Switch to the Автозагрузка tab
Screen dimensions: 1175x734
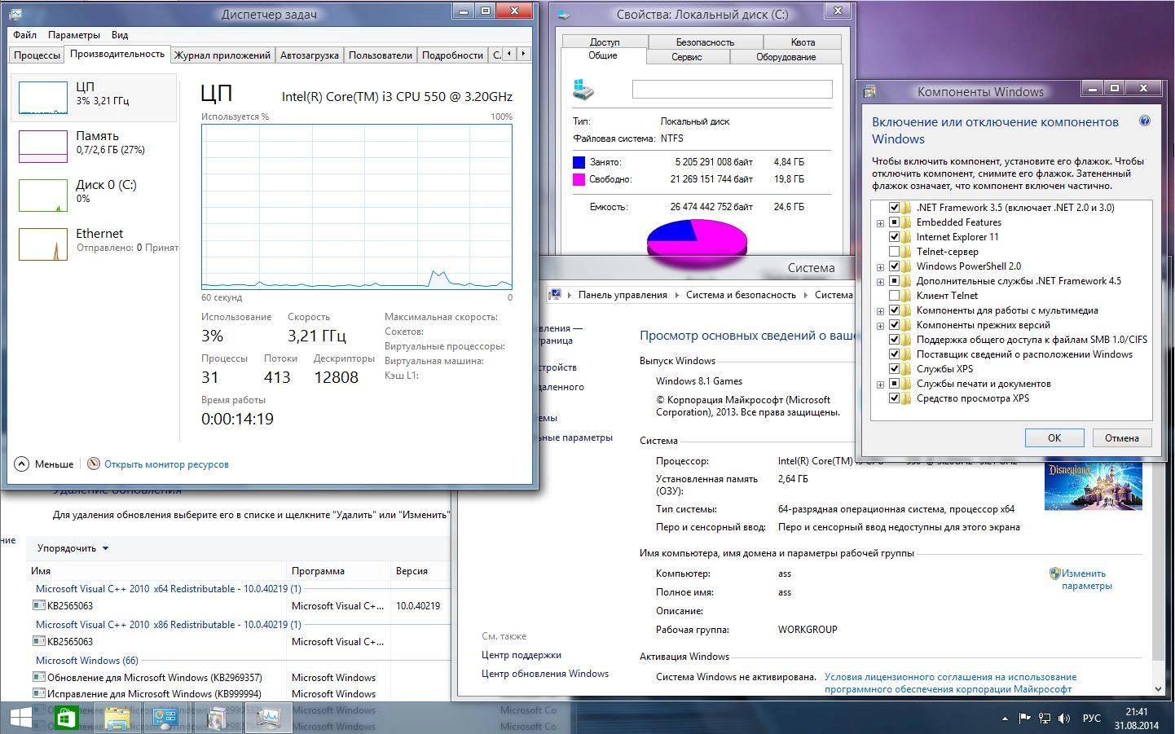coord(309,55)
